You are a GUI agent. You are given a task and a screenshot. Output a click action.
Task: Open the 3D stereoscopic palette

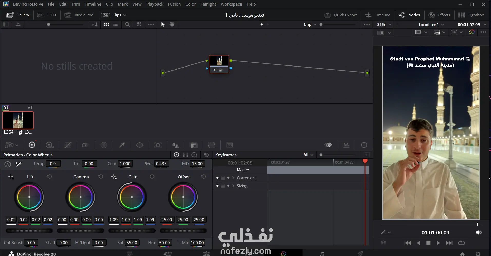pos(229,145)
